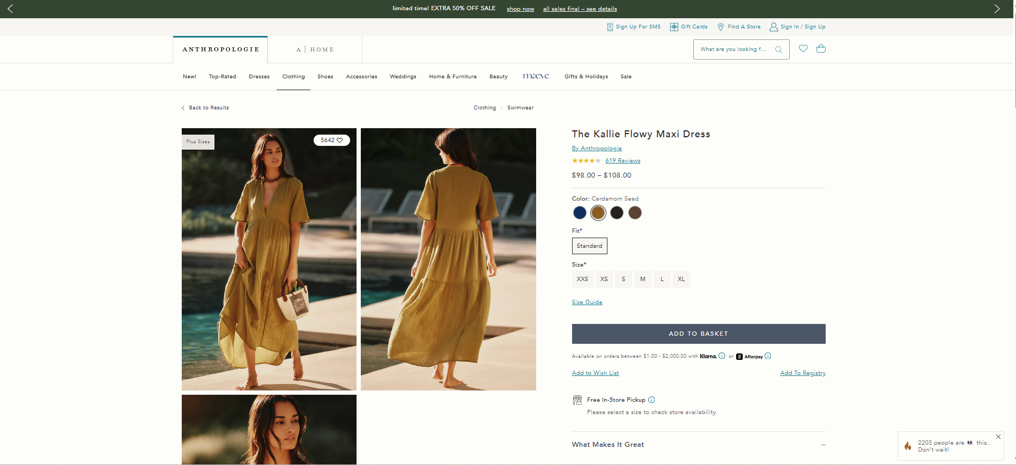
Task: Open the Size Guide link
Action: pos(587,302)
